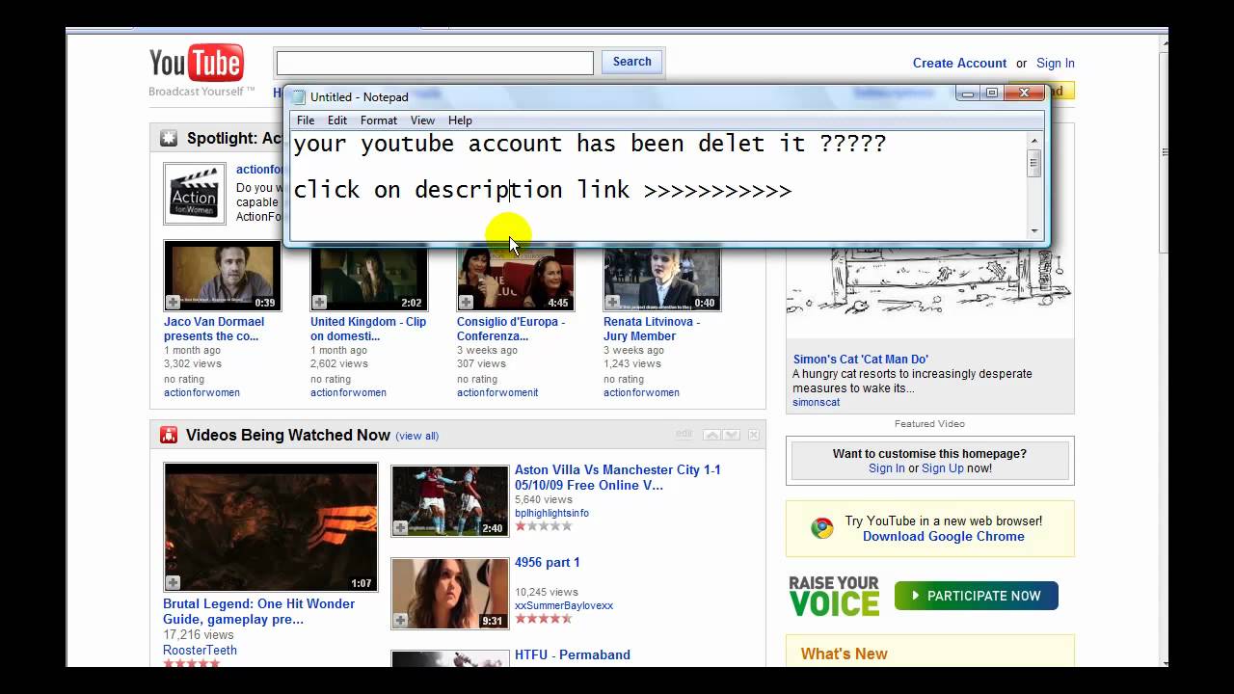Click the Download Google Chrome link

(944, 537)
